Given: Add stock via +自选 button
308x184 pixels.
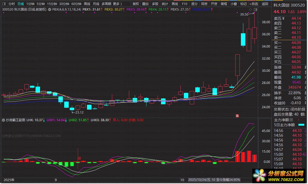Looking at the screenshot, I should pos(254,4).
